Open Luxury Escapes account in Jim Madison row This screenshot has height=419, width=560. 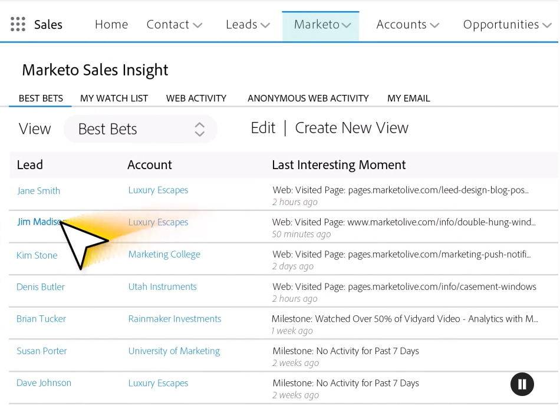(x=158, y=222)
